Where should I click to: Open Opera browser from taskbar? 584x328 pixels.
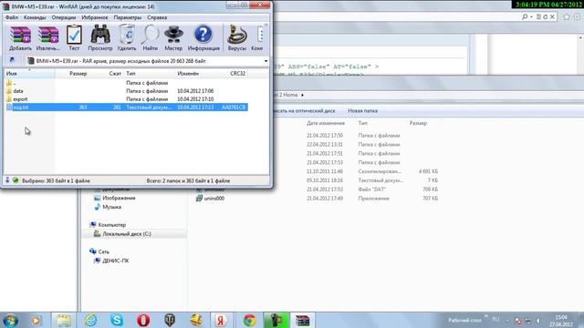[x=143, y=320]
